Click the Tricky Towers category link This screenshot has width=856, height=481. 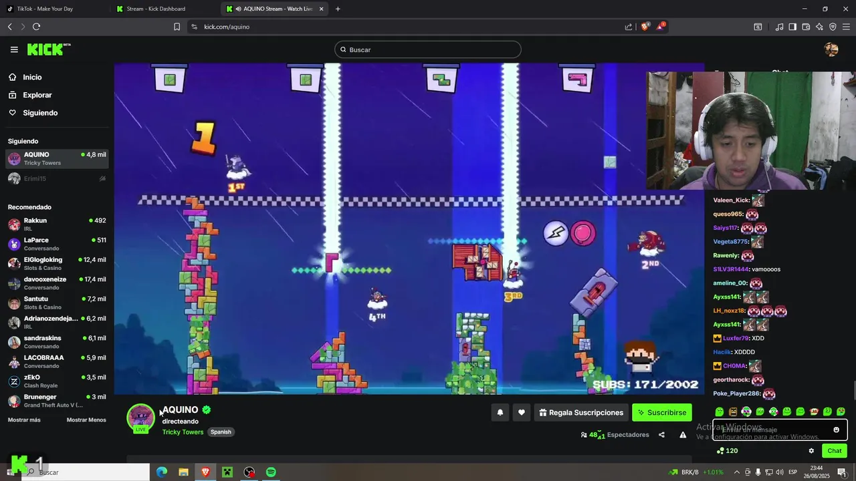[183, 432]
